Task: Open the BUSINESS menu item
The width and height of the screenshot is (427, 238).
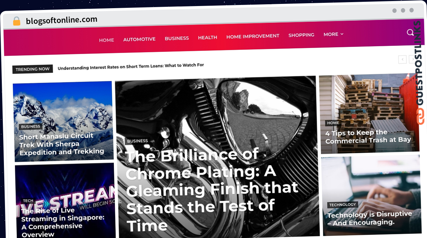Action: 176,38
